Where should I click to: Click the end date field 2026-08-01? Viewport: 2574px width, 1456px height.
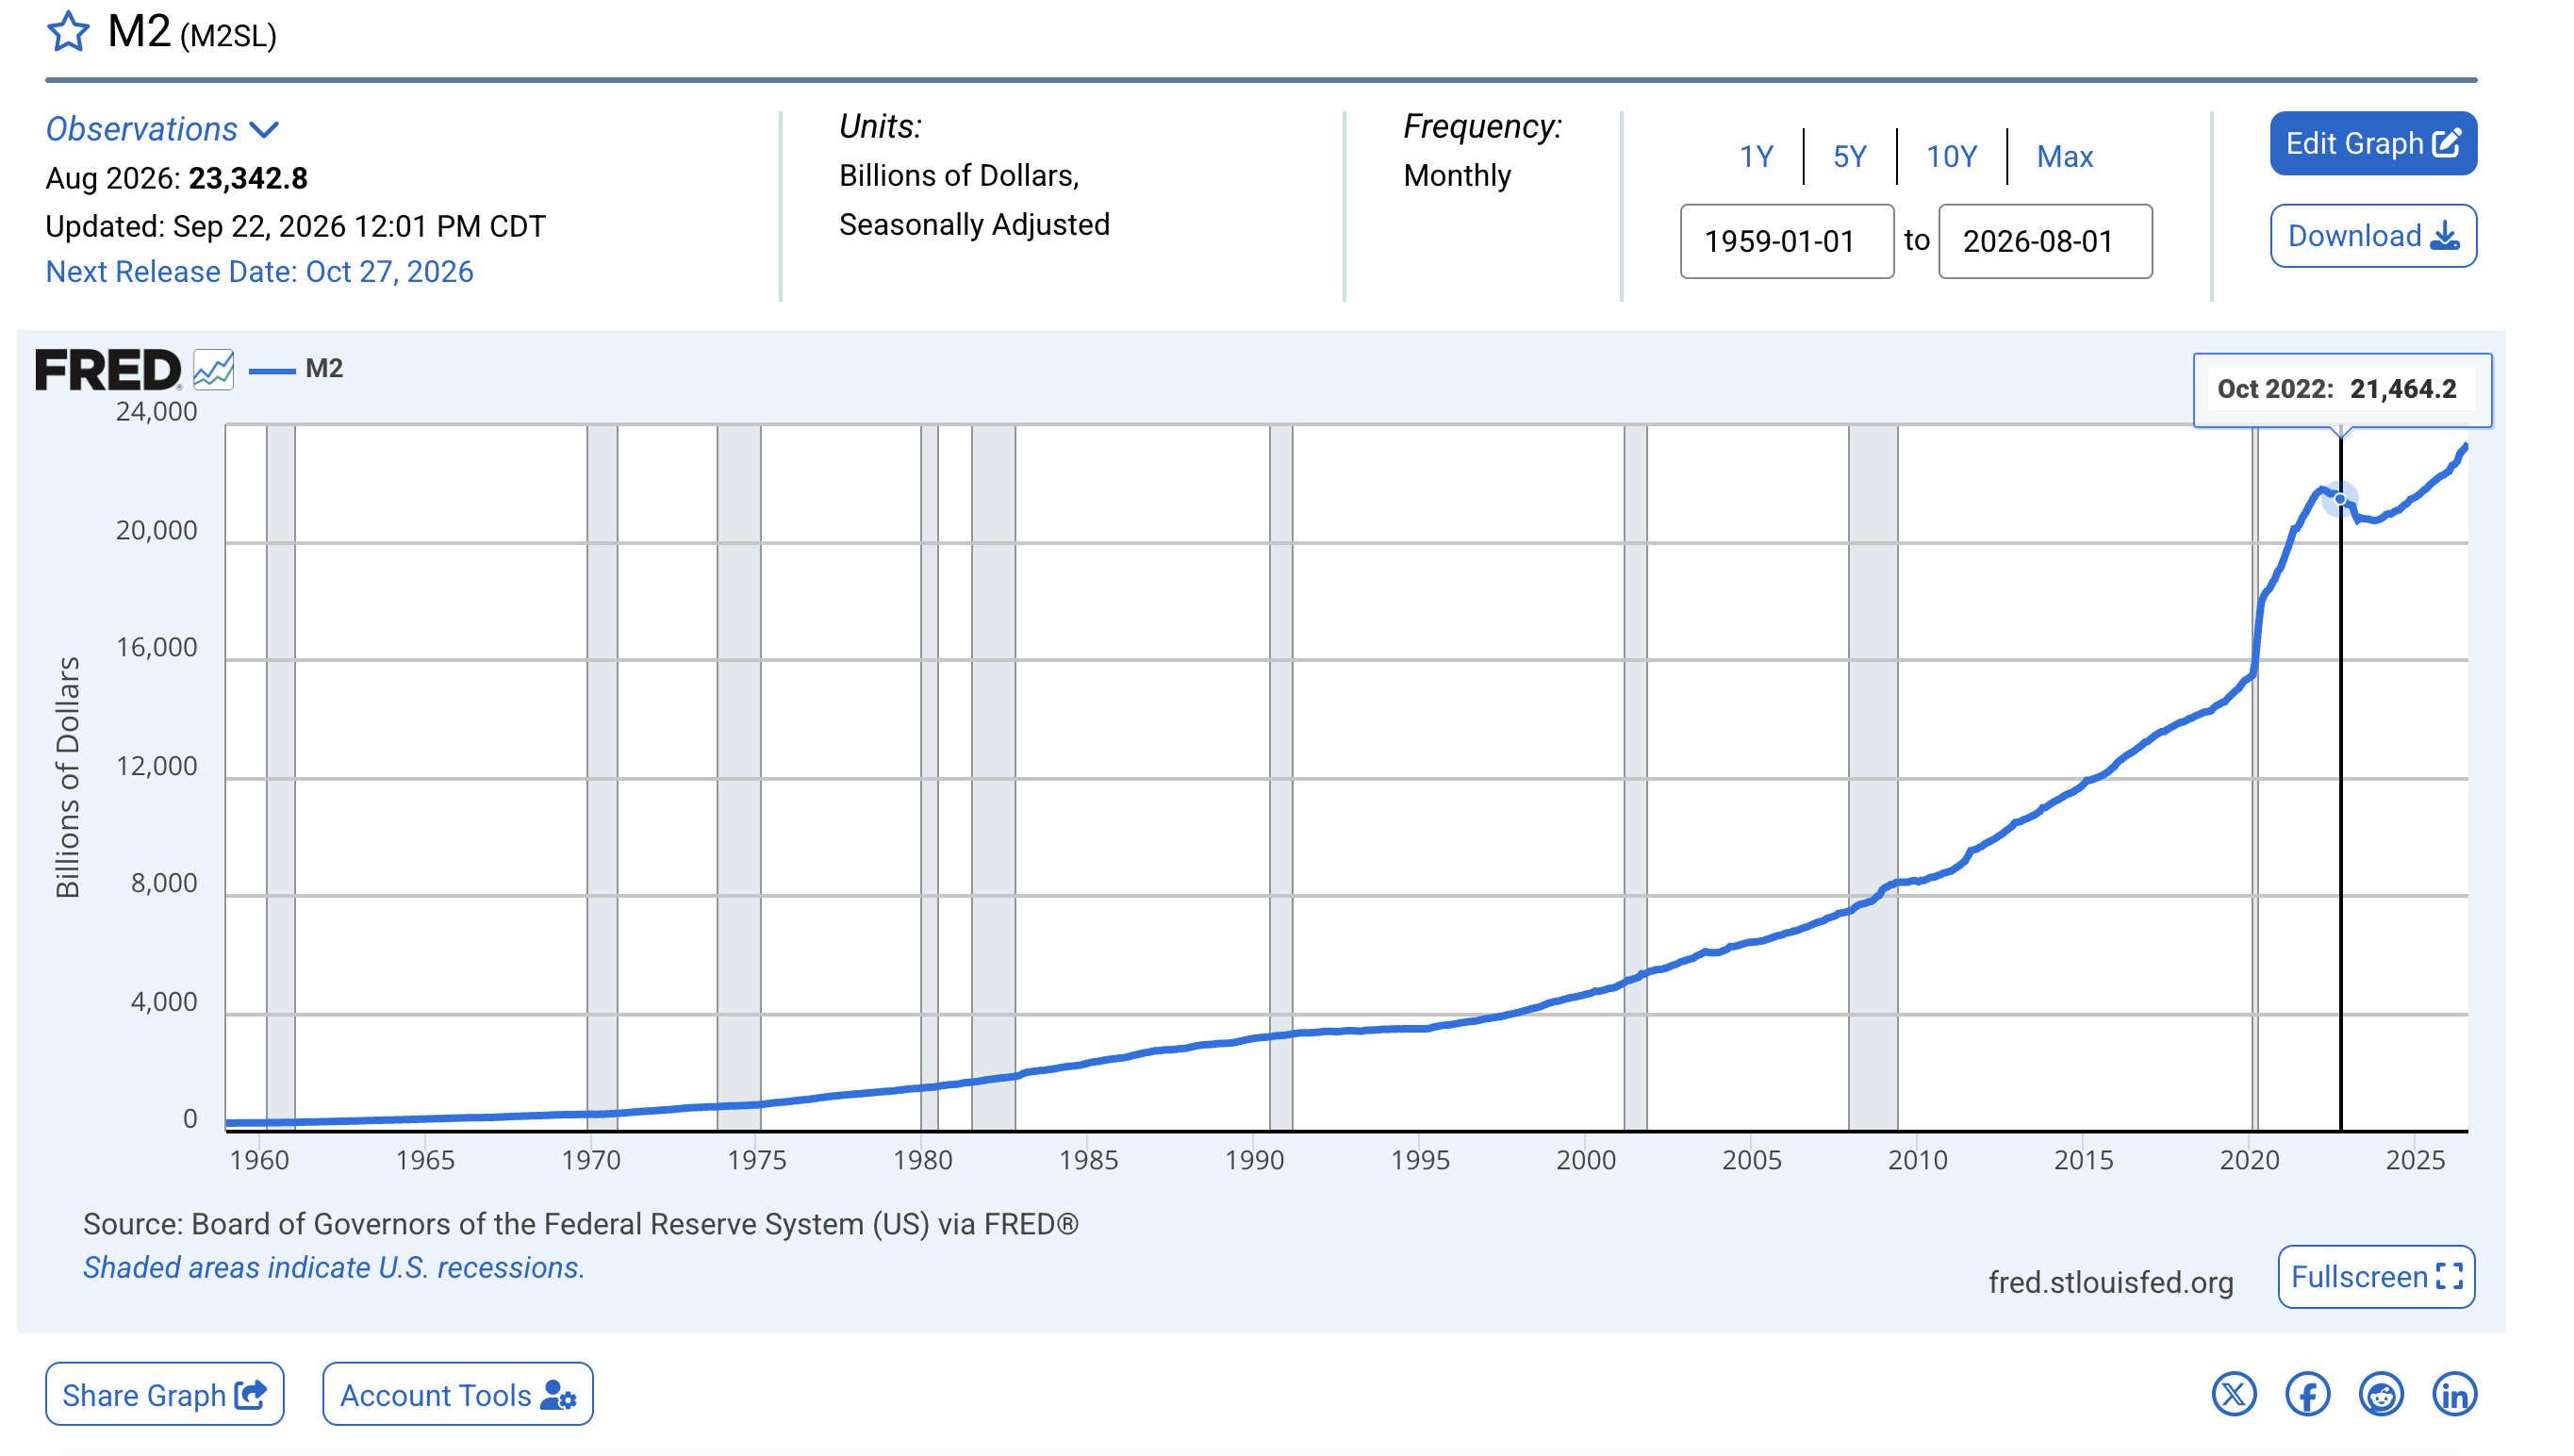click(2044, 241)
